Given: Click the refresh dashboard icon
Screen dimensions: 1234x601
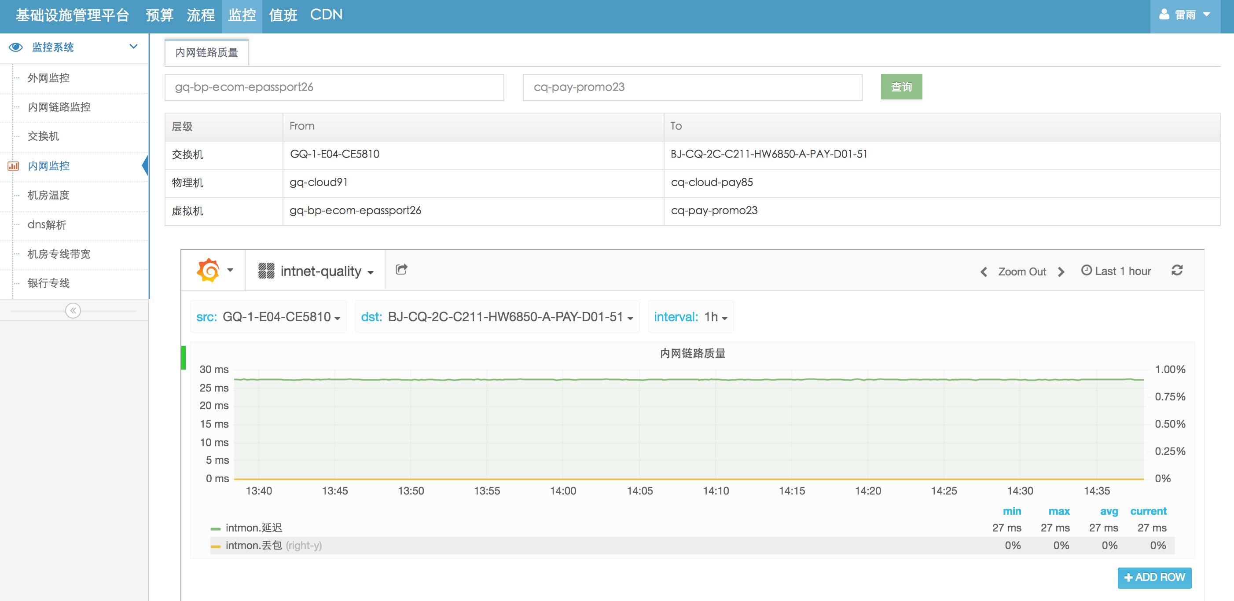Looking at the screenshot, I should click(1177, 271).
